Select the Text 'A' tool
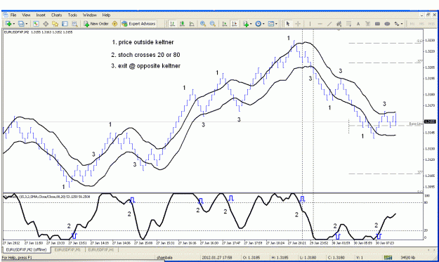Screen dimensions: 439x262 coord(358,24)
